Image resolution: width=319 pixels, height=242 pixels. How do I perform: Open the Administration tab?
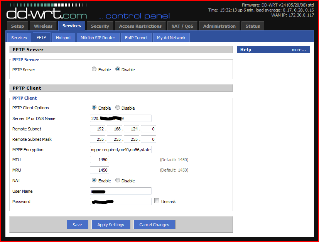click(219, 26)
